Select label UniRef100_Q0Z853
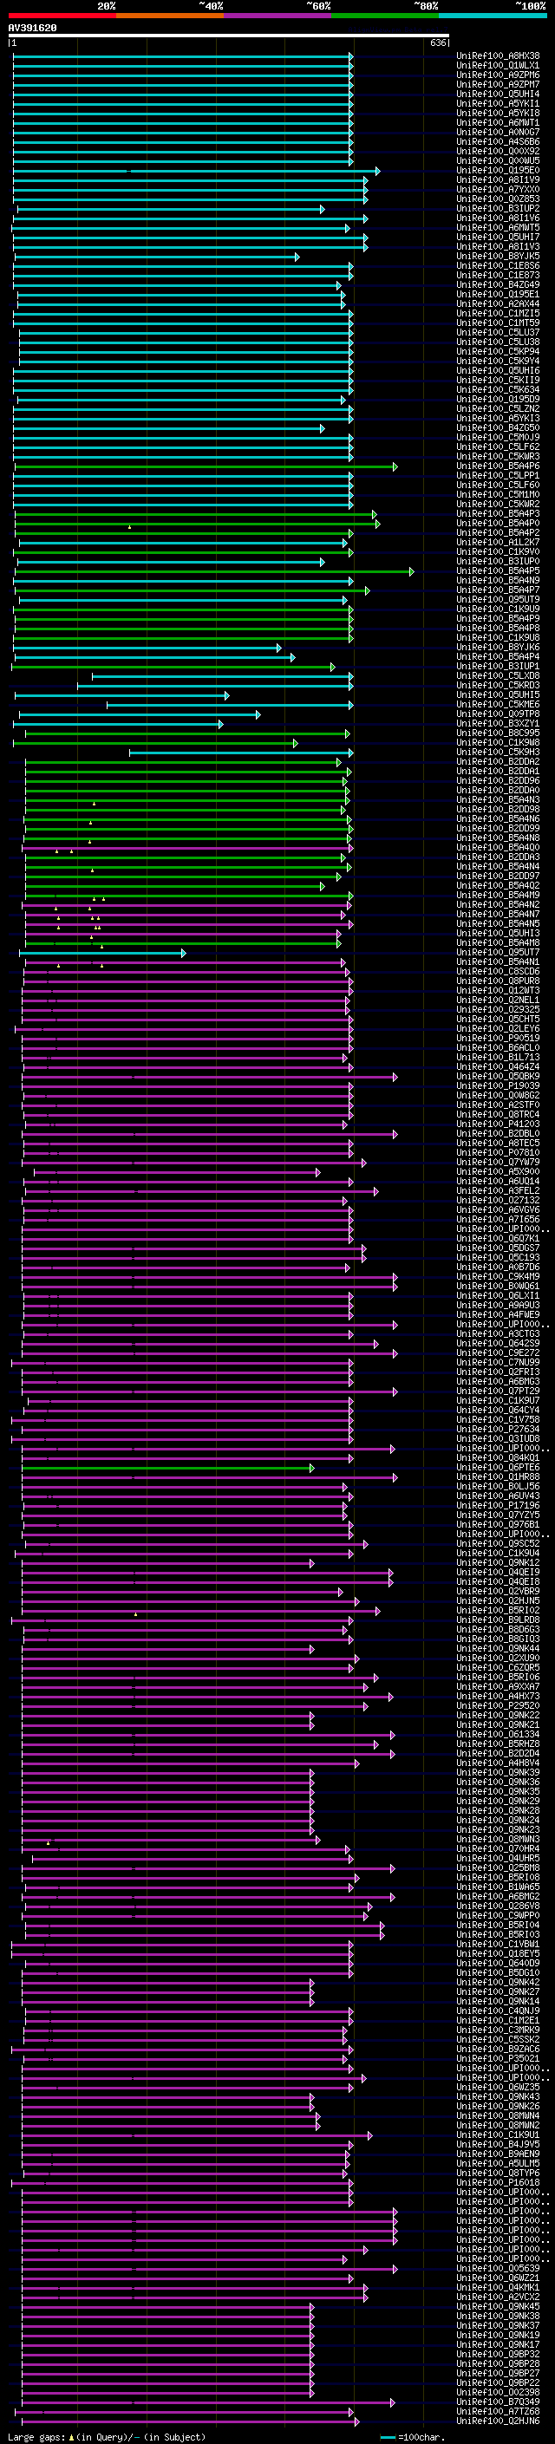The height and width of the screenshot is (2444, 555). 498,199
